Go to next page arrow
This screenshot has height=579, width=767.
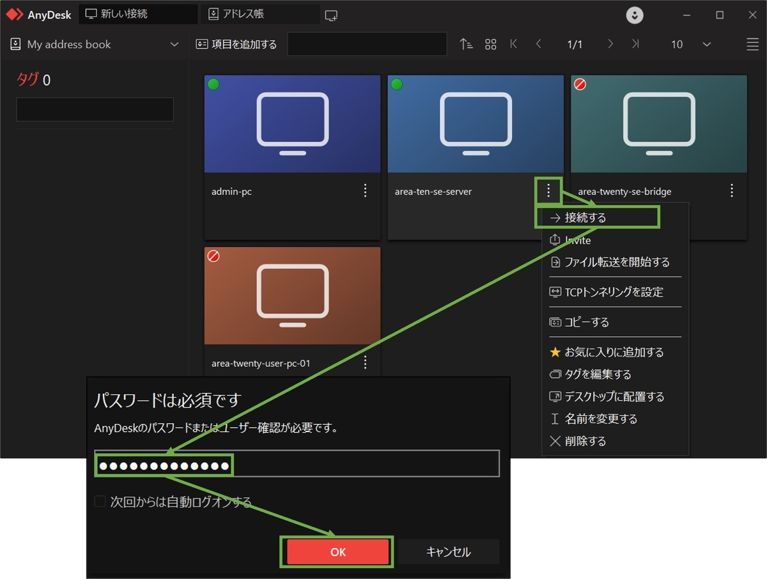tap(610, 44)
